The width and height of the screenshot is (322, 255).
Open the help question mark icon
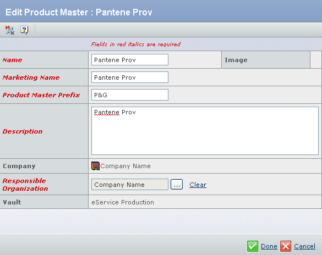24,30
